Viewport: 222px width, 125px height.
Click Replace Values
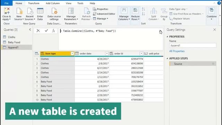[x=180, y=19]
